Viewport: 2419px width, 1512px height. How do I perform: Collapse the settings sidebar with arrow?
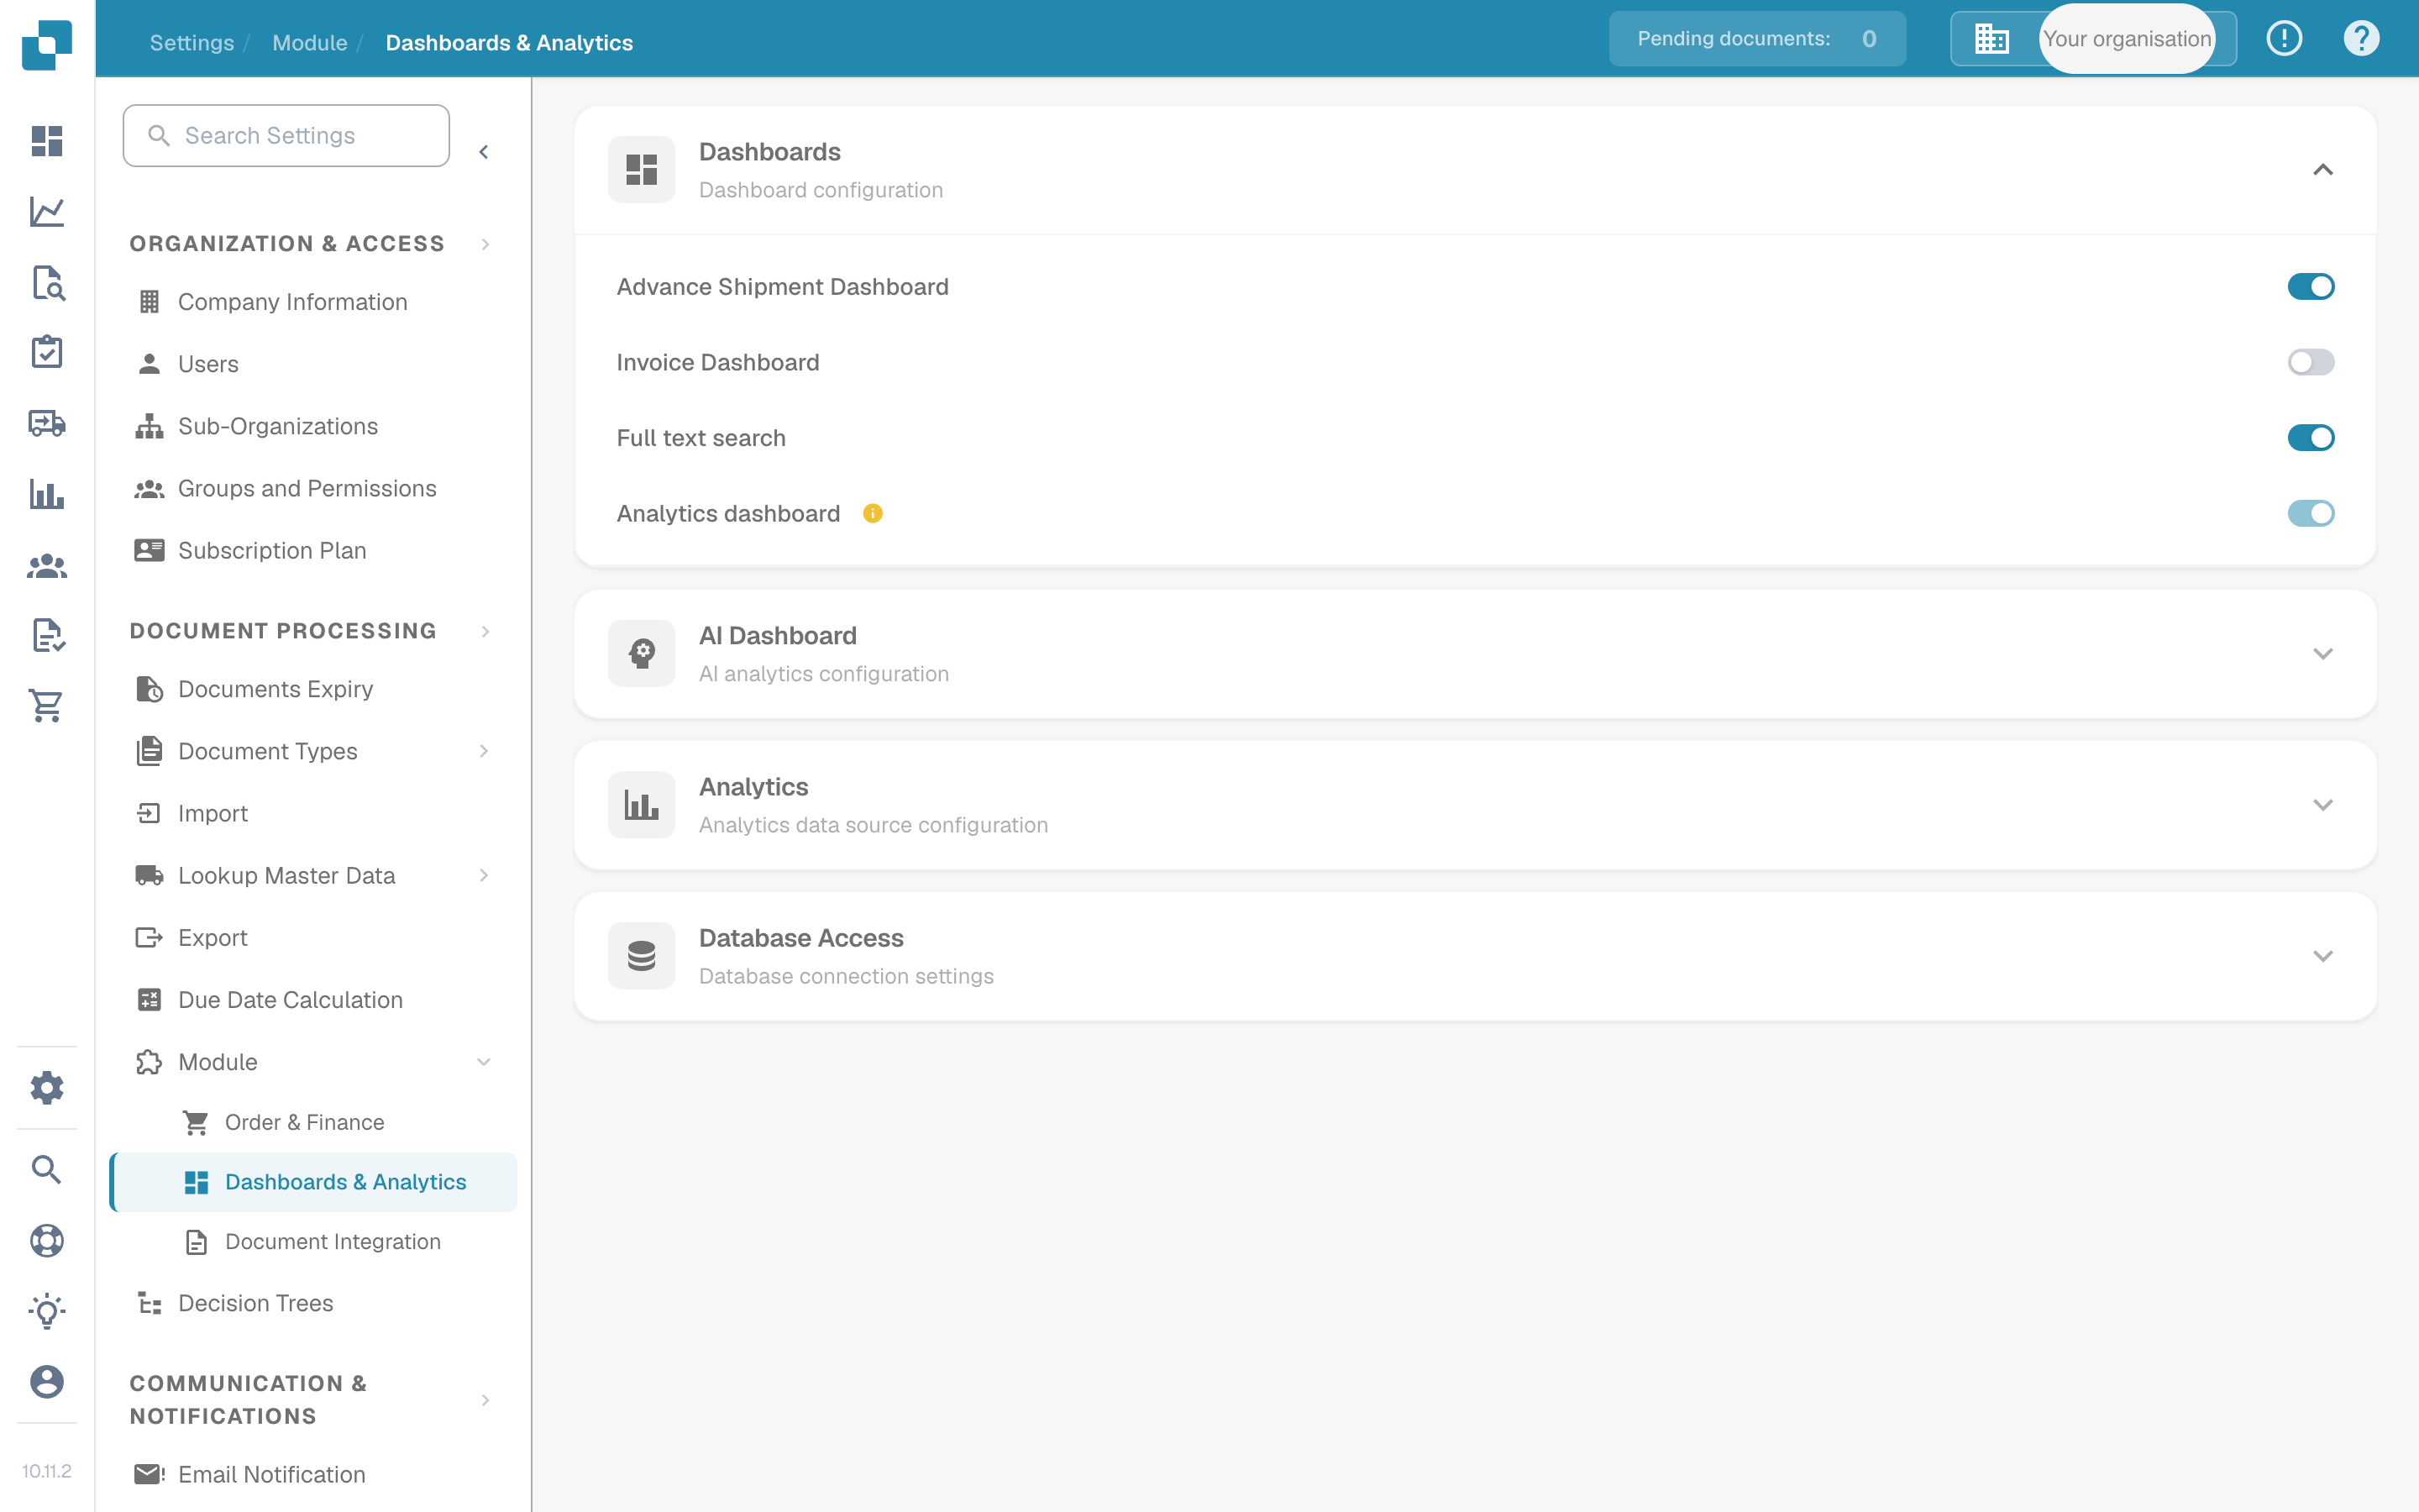484,152
